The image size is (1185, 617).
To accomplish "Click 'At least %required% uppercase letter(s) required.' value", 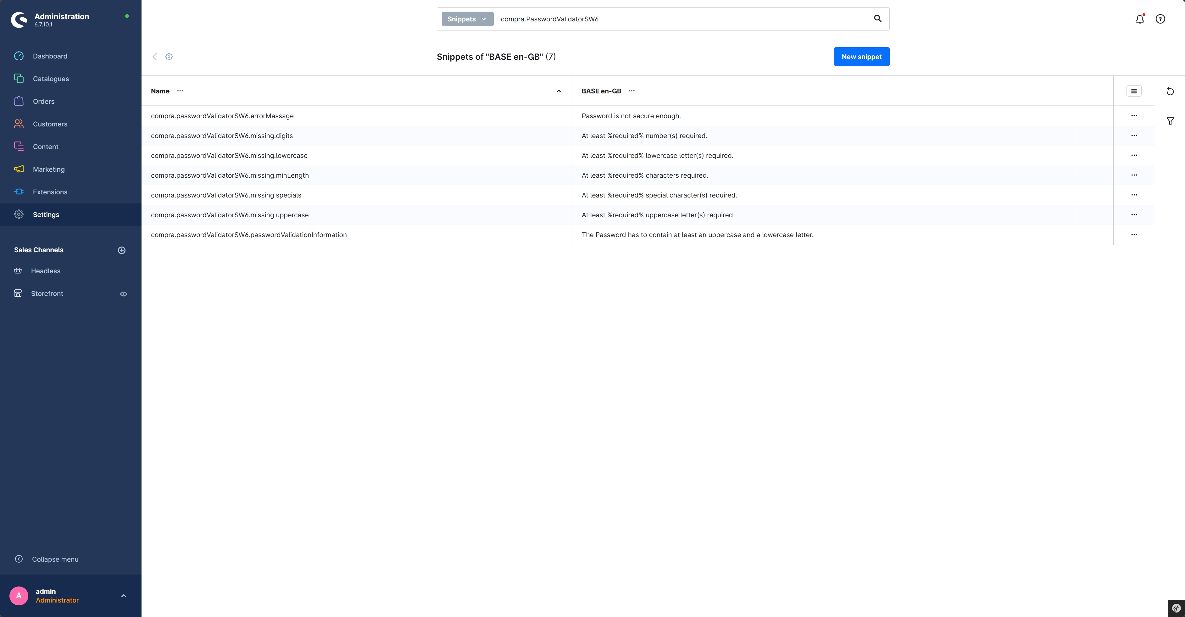I will [658, 215].
